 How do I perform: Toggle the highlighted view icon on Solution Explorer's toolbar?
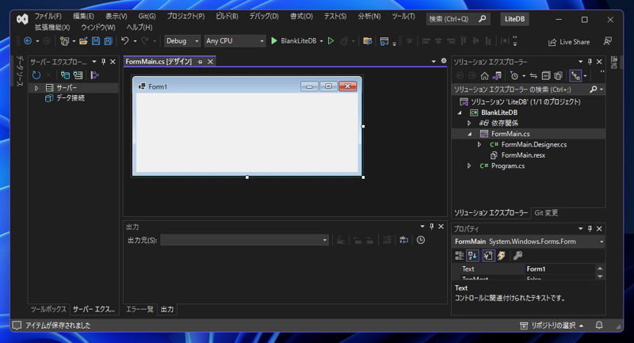(575, 75)
